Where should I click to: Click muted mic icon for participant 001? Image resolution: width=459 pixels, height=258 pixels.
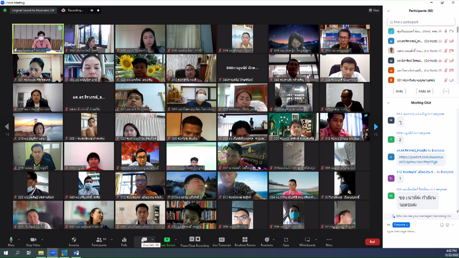[446, 80]
